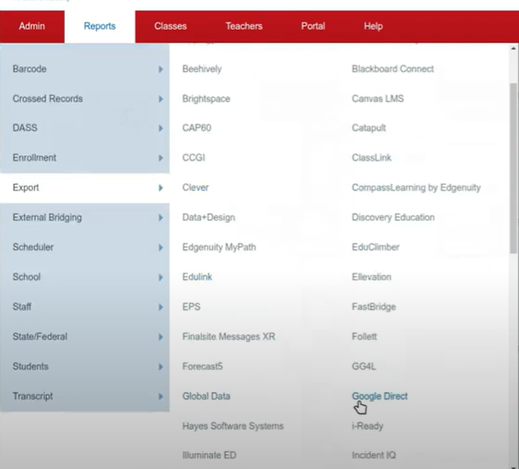Choose Barcode in the reports menu
519x469 pixels.
pyautogui.click(x=85, y=69)
